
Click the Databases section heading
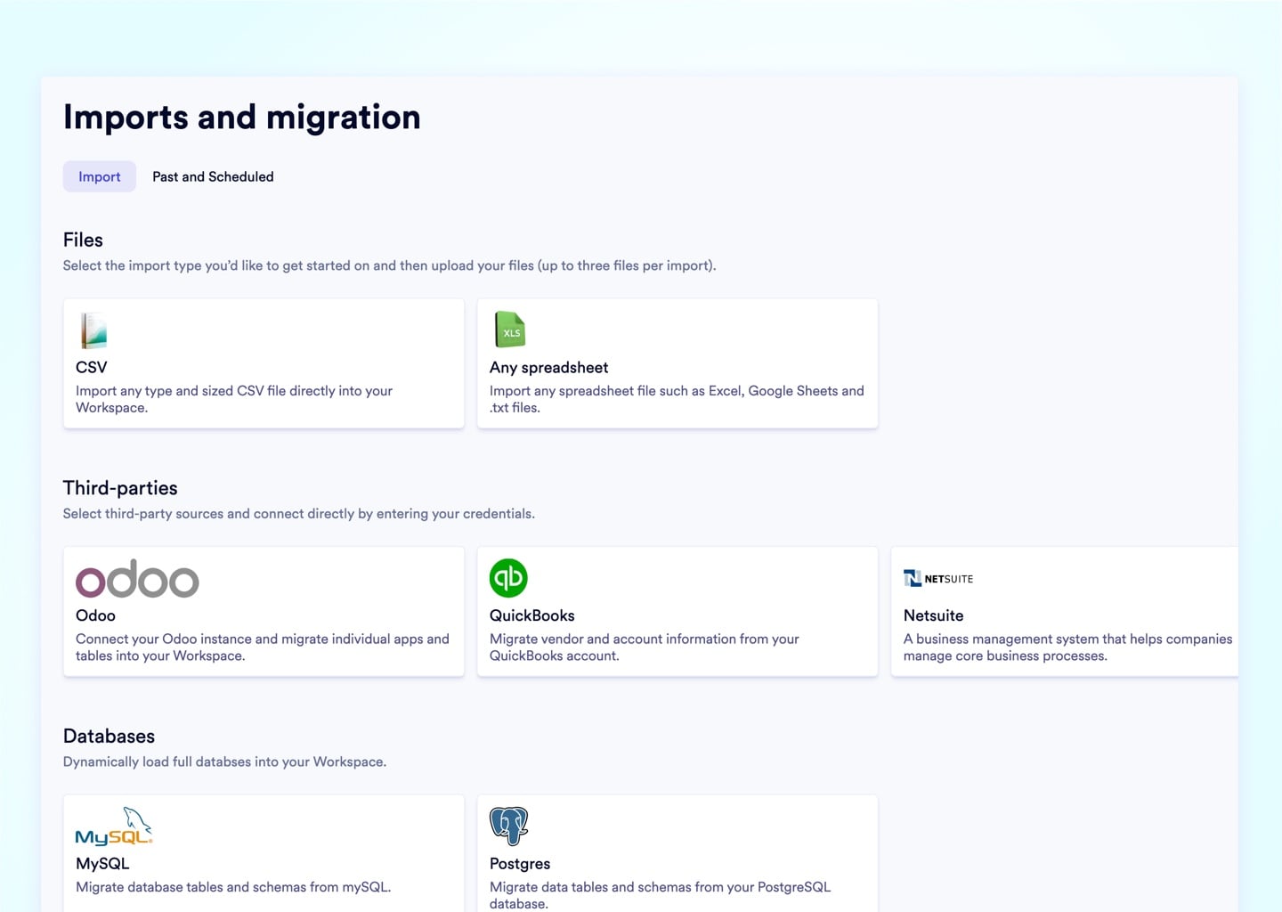click(x=109, y=737)
